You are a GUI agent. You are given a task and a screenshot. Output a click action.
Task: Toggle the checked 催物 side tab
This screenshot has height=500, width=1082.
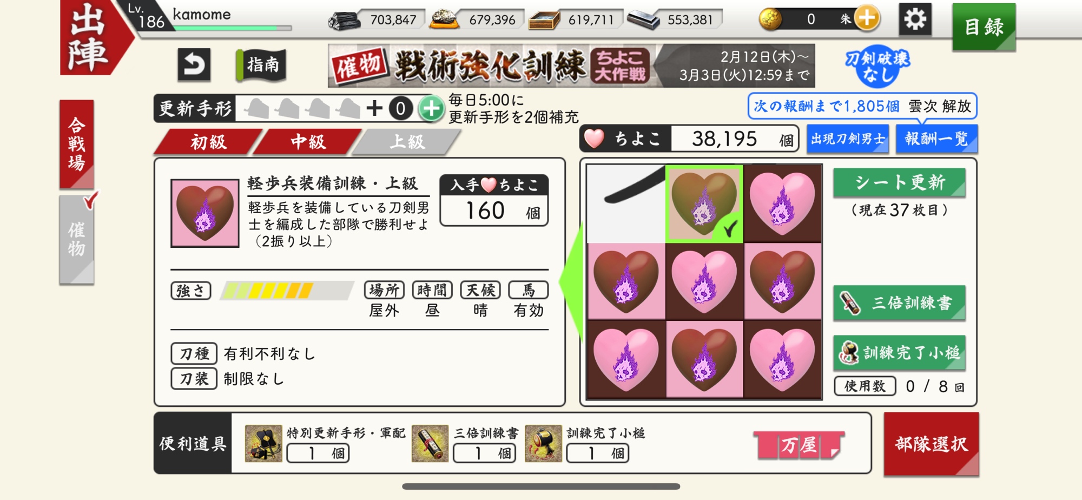(x=77, y=240)
